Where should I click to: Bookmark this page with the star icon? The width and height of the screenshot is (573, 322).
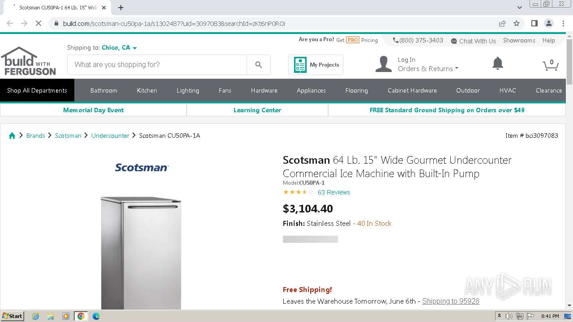point(517,23)
